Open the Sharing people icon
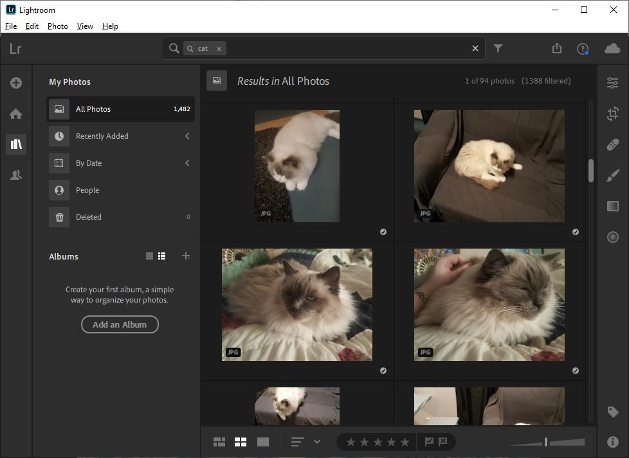629x458 pixels. pos(16,175)
